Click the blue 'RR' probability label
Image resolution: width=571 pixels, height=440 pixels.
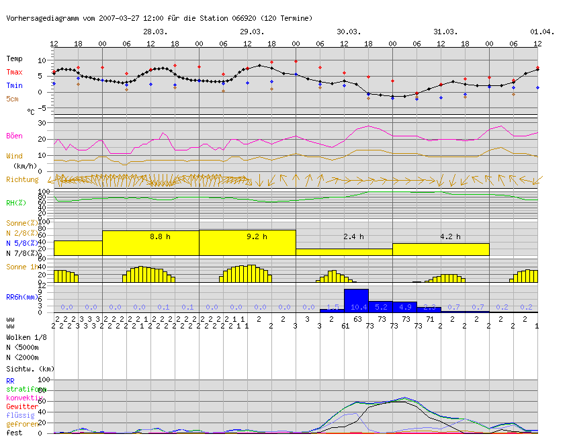(10, 381)
